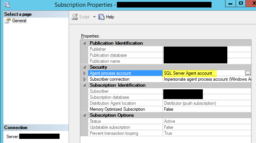Open the Help button
256x143 pixels.
tap(106, 17)
